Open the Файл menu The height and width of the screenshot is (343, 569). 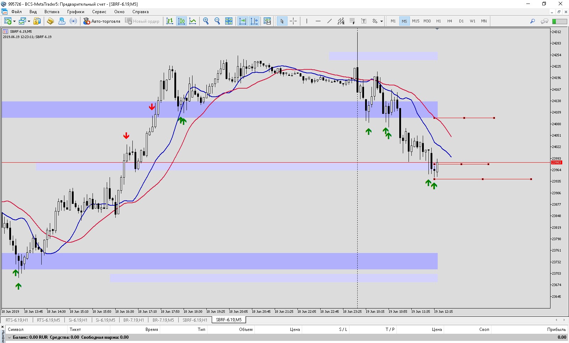16,12
